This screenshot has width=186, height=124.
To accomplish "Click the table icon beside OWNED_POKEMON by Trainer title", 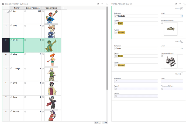I will point(3,4).
